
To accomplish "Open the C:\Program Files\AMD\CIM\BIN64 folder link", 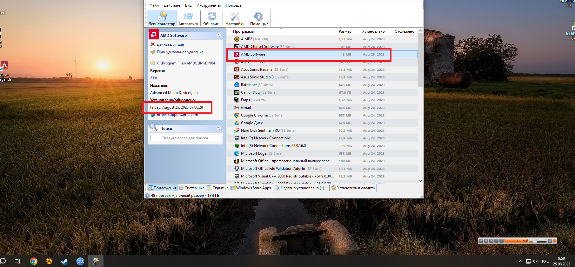I will click(186, 63).
